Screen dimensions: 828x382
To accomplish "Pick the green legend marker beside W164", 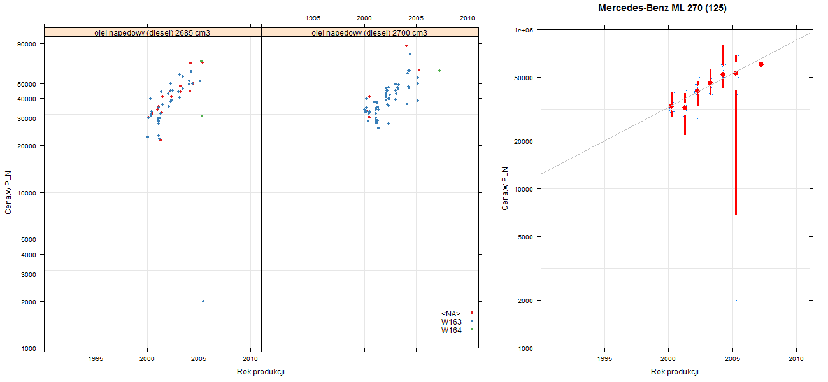I will 471,329.
